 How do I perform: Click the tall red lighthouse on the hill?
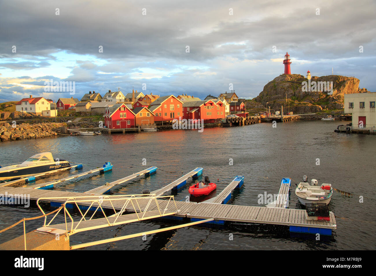(287, 64)
